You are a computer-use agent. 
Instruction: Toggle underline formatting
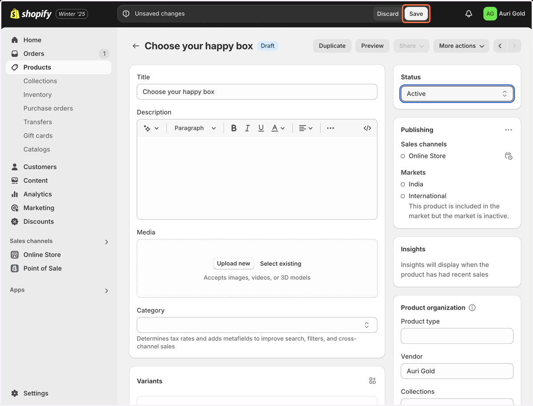click(x=261, y=128)
